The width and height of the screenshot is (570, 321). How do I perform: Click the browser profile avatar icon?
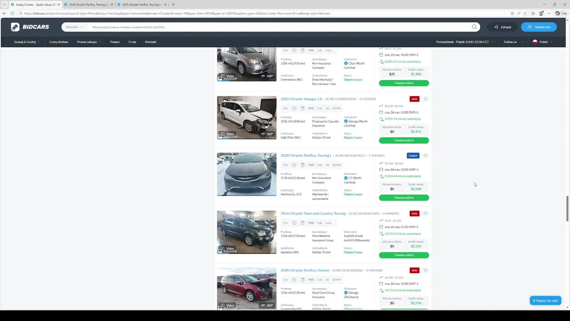coord(541,13)
